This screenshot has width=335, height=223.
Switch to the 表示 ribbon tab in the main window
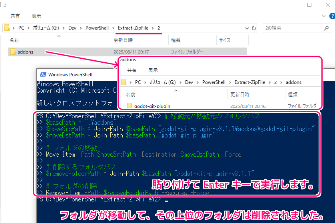click(36, 16)
